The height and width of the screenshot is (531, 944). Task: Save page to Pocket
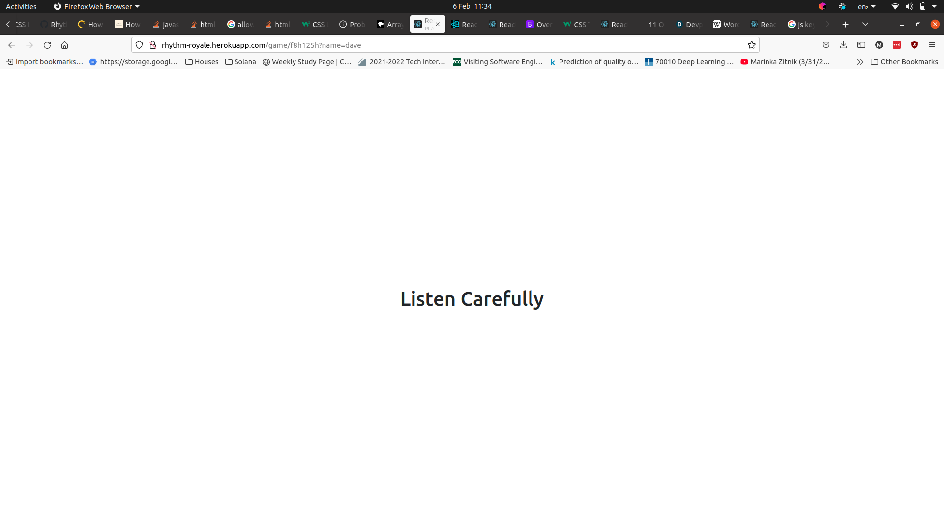tap(826, 45)
